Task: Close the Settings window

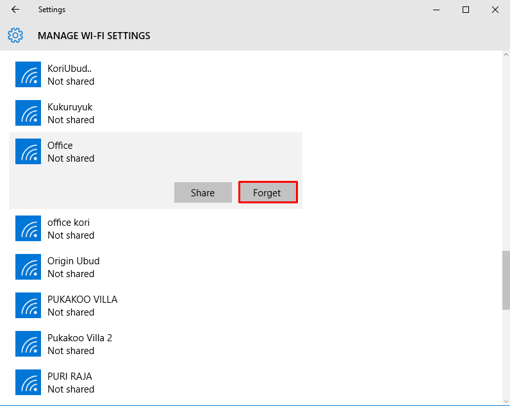Action: 495,10
